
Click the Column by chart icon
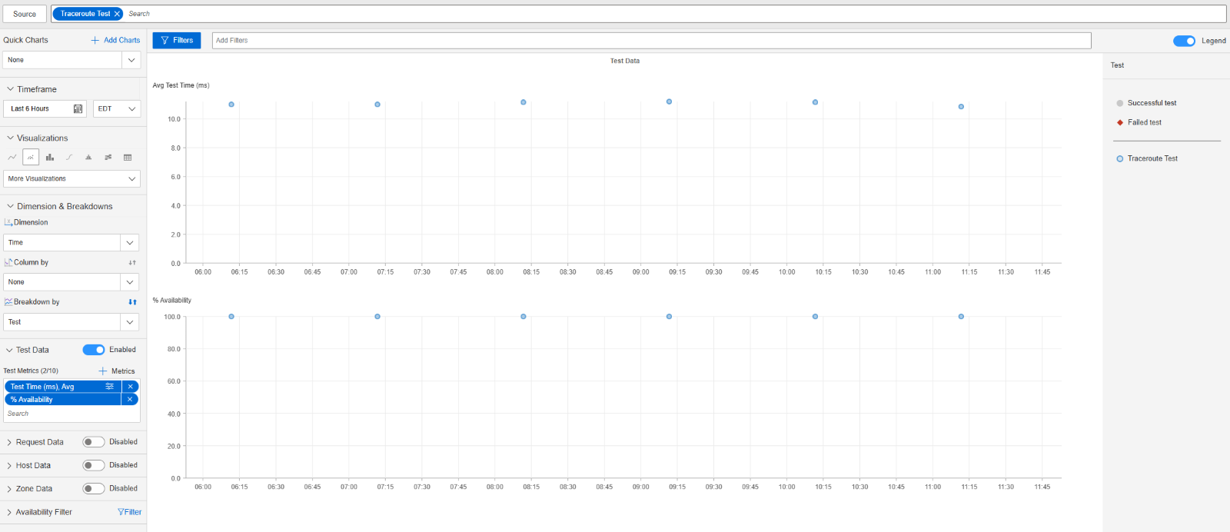(x=8, y=263)
